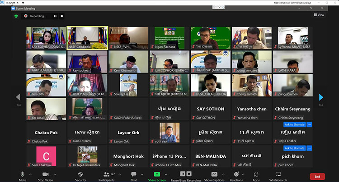Click the NSSF_PVH video tile
This screenshot has height=182, width=339.
pos(128,38)
